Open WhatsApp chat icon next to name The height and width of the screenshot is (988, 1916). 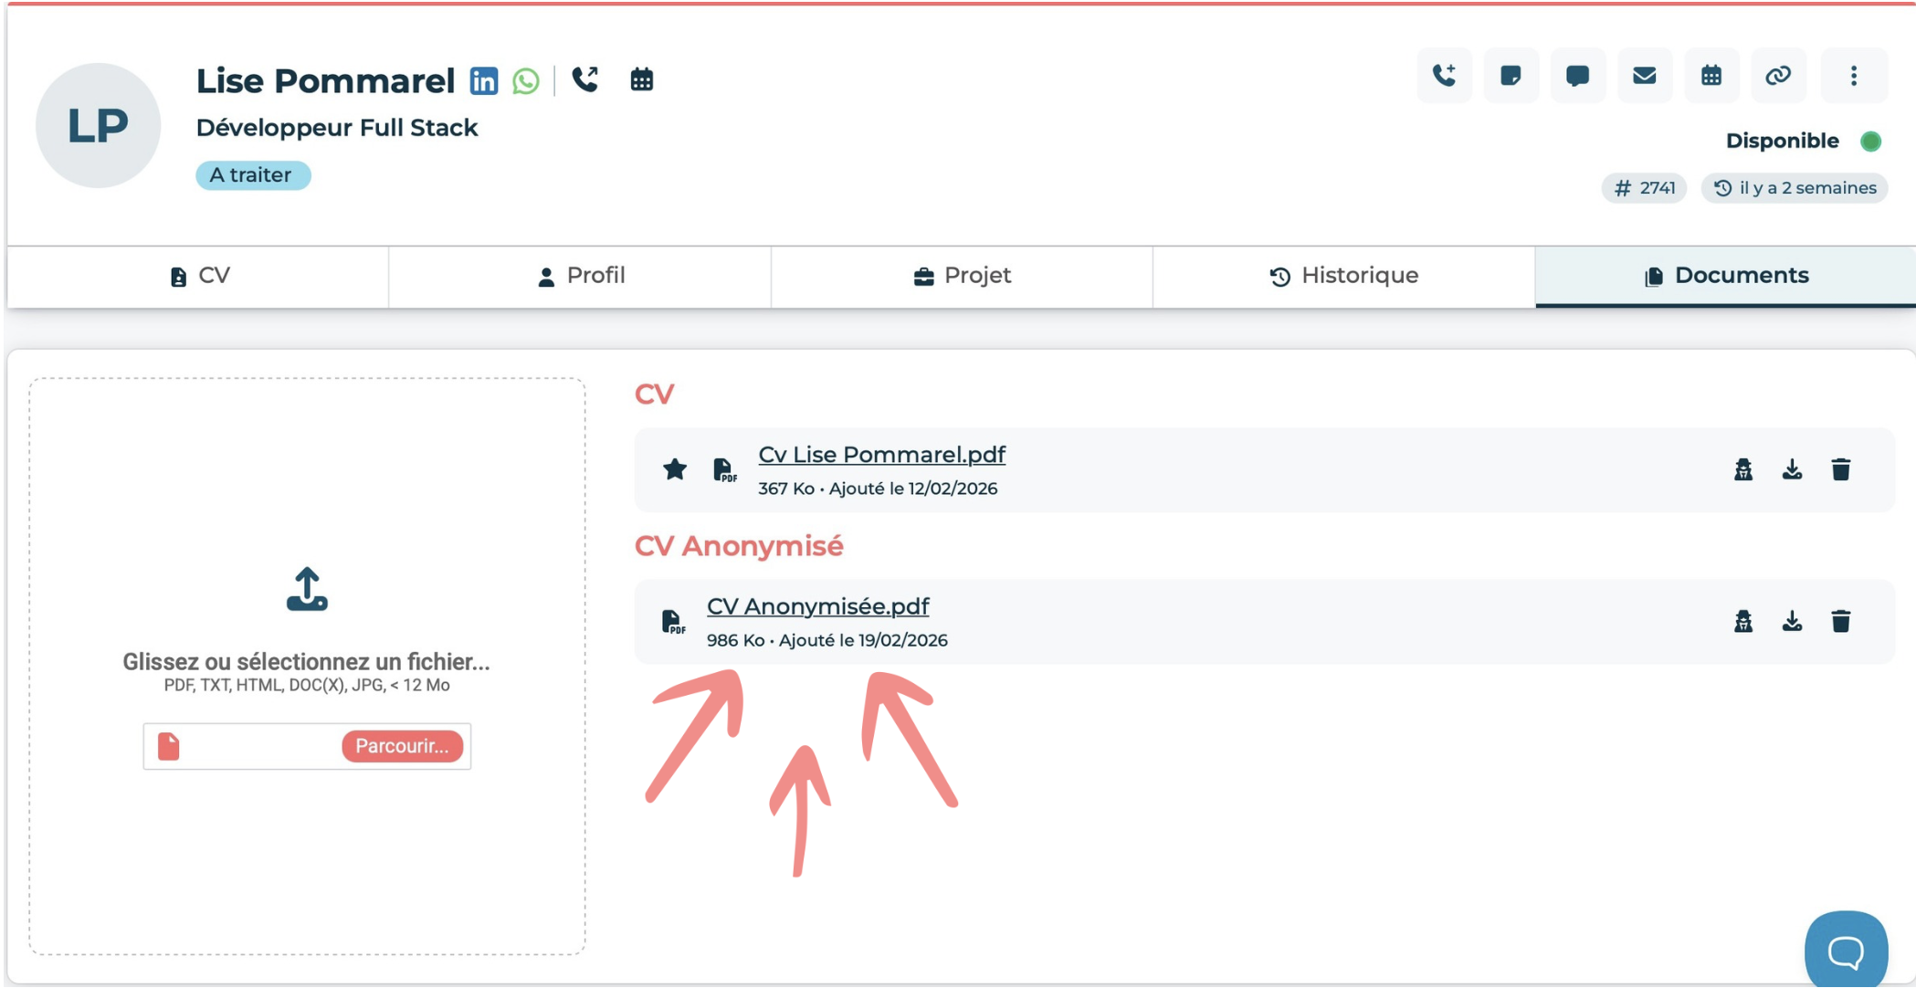click(526, 80)
